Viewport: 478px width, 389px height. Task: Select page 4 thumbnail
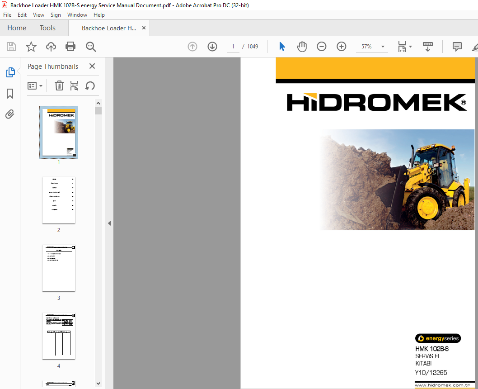(59, 336)
